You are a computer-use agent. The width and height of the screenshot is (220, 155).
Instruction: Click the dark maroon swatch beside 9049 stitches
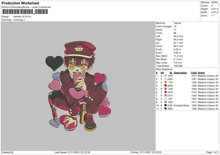click(x=165, y=86)
